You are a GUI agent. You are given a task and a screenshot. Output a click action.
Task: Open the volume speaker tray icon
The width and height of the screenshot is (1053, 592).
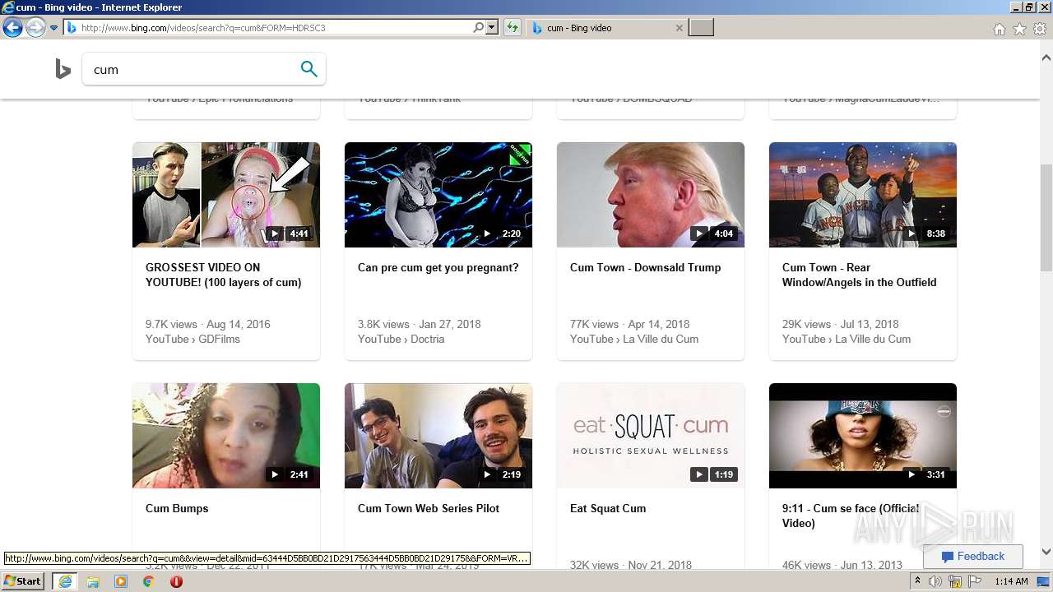[x=935, y=581]
